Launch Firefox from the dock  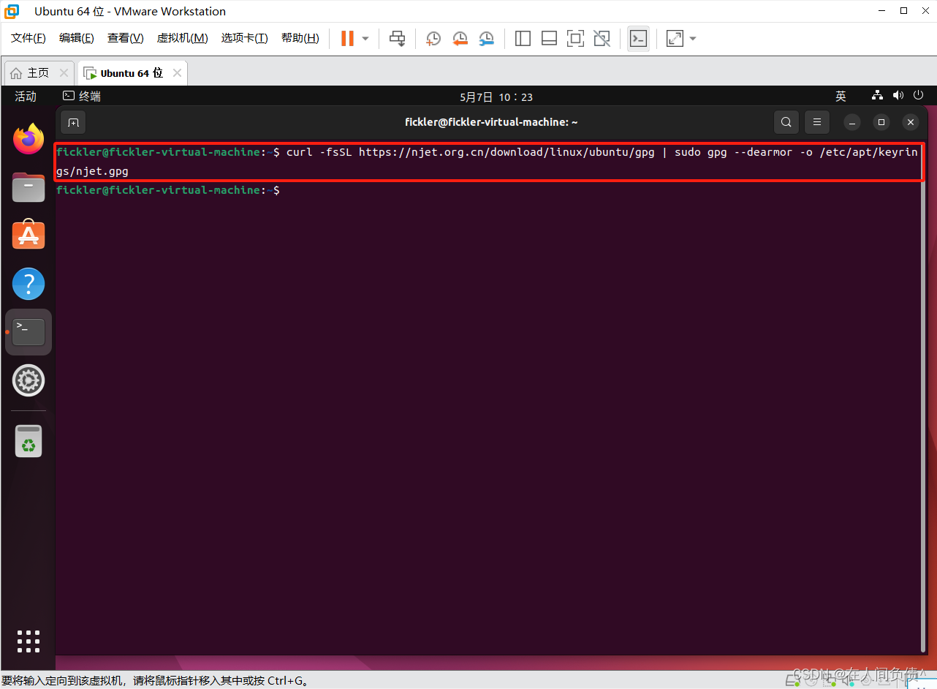point(29,138)
